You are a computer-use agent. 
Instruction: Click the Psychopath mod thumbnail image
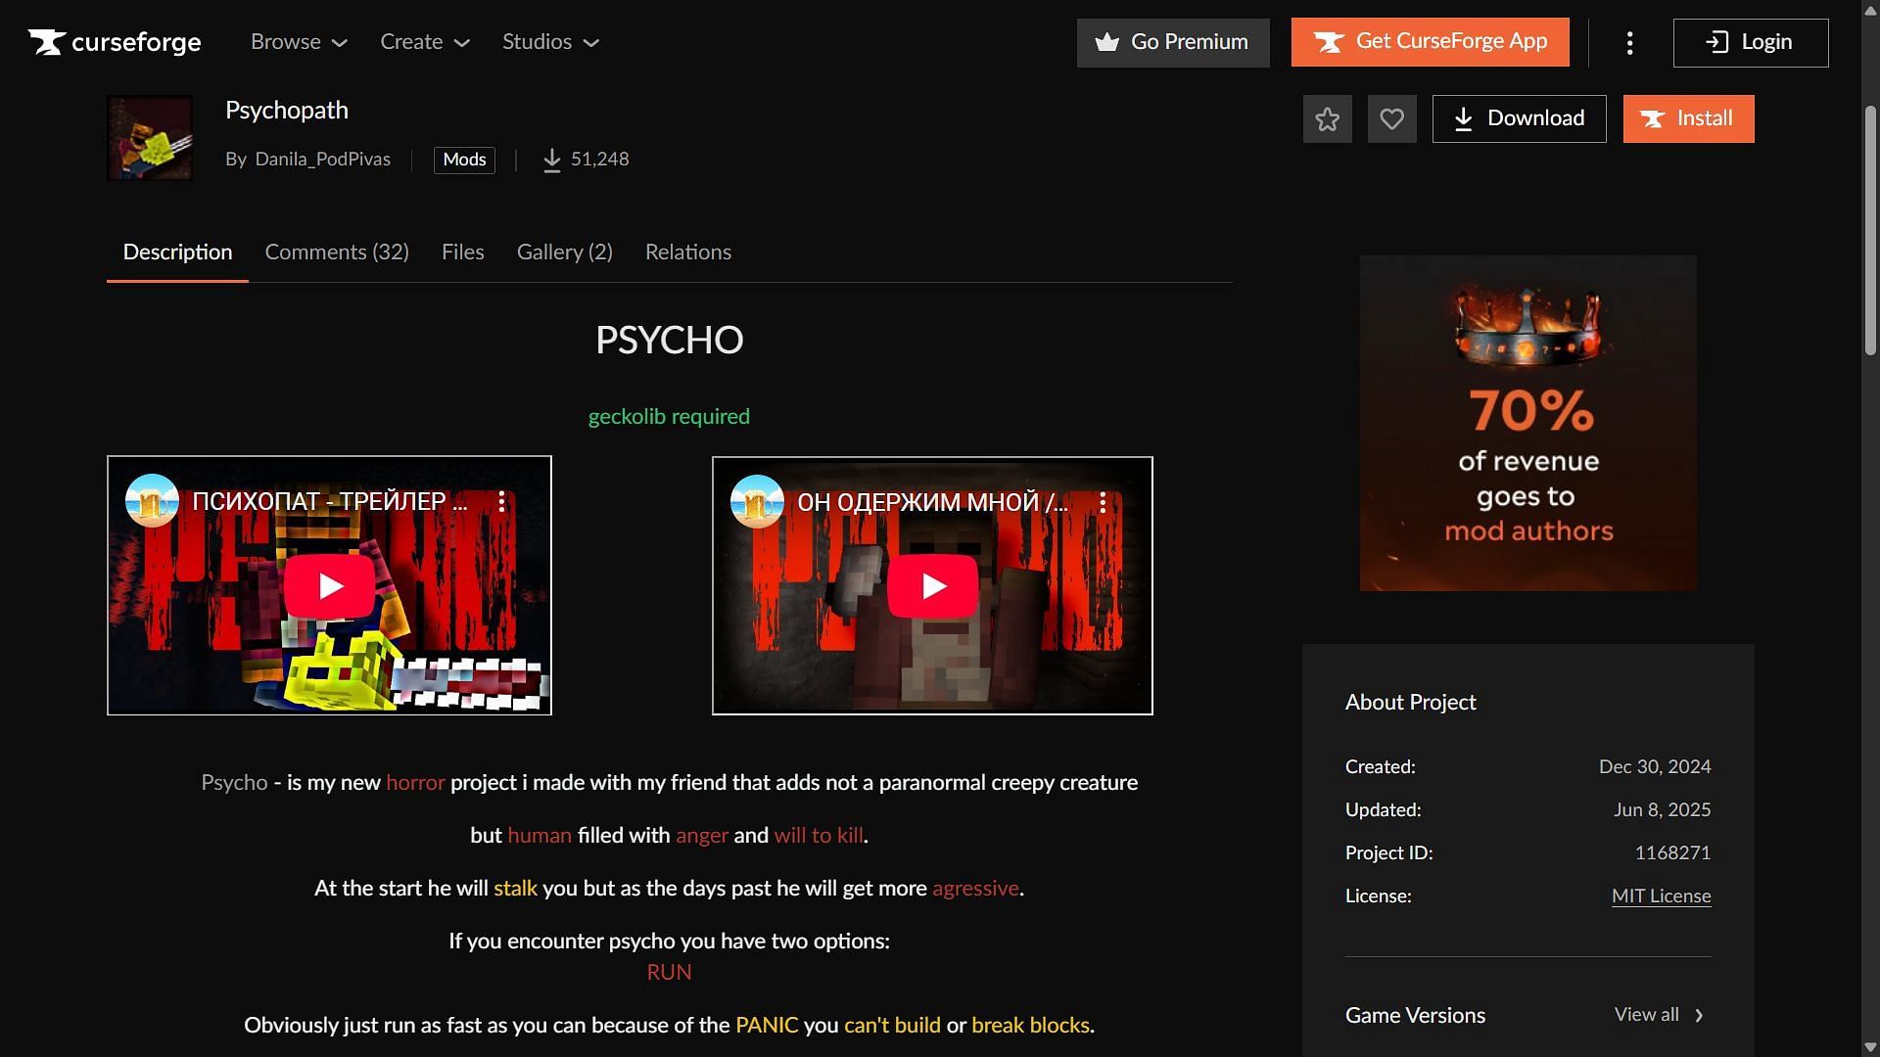point(150,138)
